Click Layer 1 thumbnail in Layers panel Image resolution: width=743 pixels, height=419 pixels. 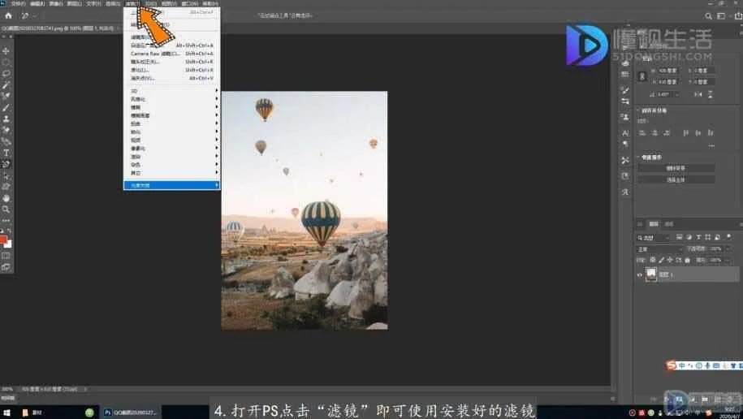pos(652,274)
